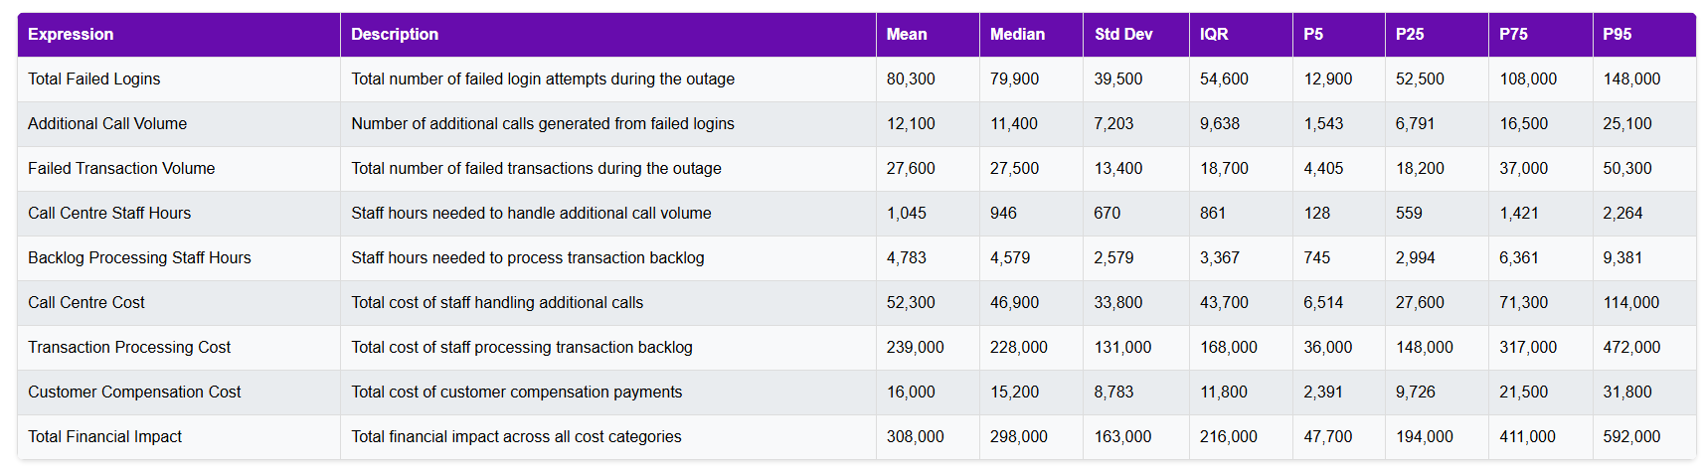Select the Transaction Processing Cost row label
This screenshot has width=1705, height=473.
[x=129, y=348]
